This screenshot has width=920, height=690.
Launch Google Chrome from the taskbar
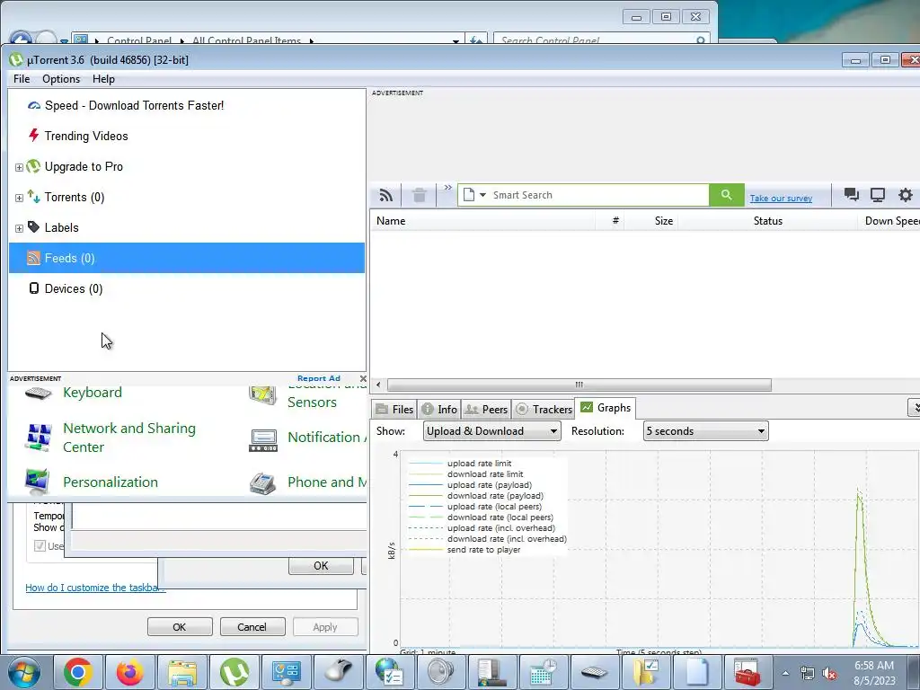[78, 672]
